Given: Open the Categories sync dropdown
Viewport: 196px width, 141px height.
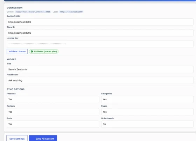Looking at the screenshot, I should pyautogui.click(x=147, y=99).
